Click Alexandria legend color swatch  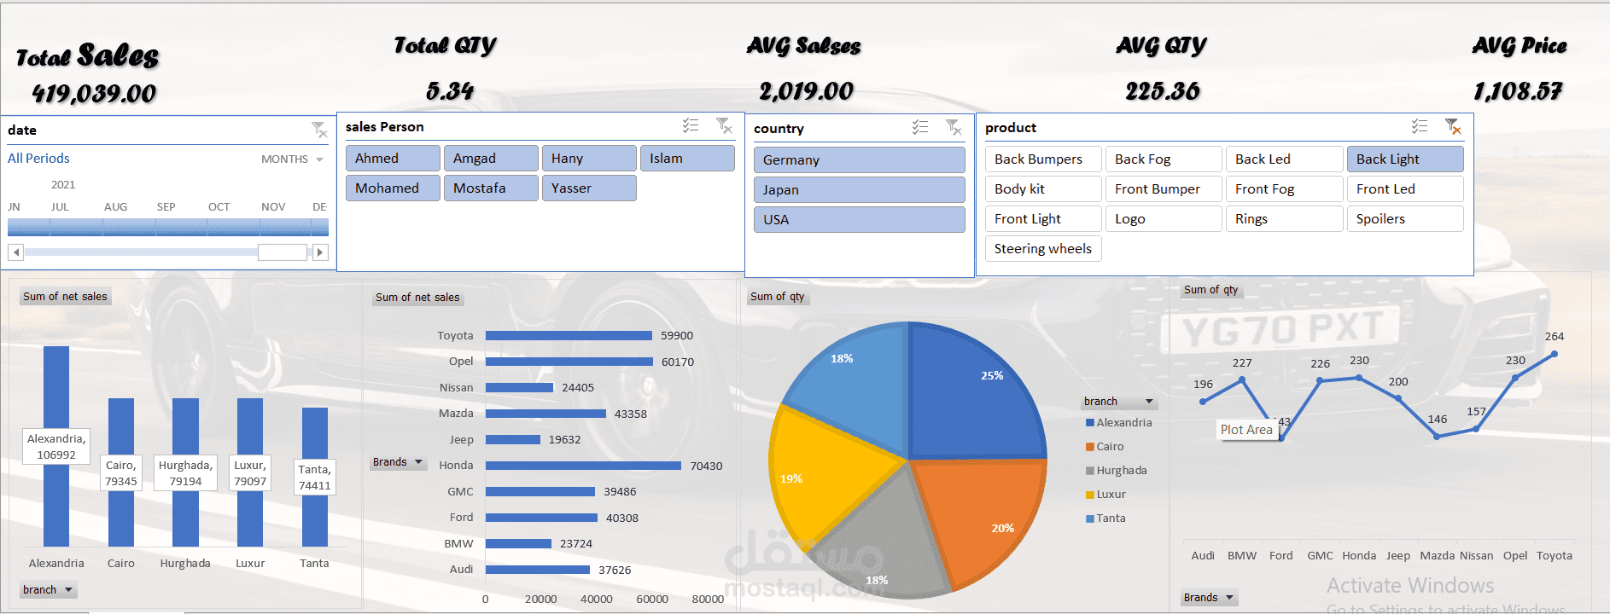pos(1090,423)
